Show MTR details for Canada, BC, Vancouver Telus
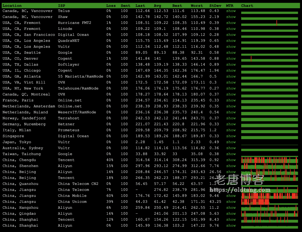The image size is (302, 232). 231,11
